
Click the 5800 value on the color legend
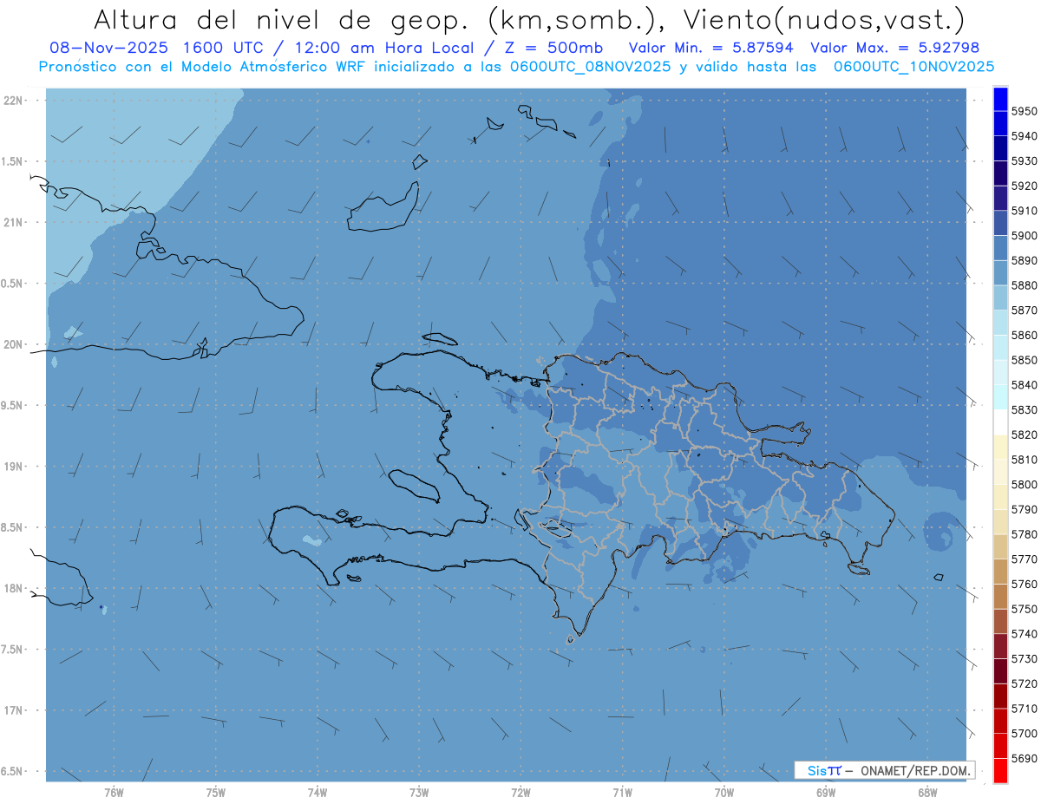coord(1025,484)
